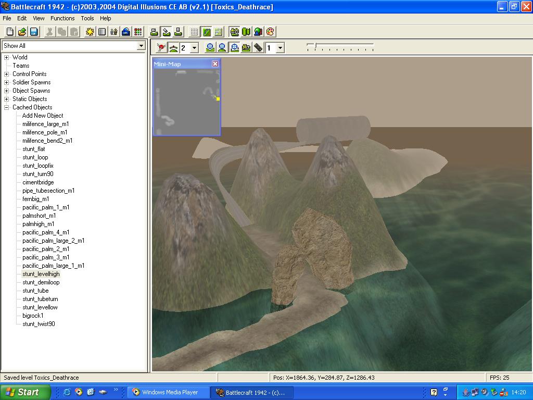Toggle the pencil-on-terrain edit mode button
The width and height of the screenshot is (533, 400).
pyautogui.click(x=166, y=32)
